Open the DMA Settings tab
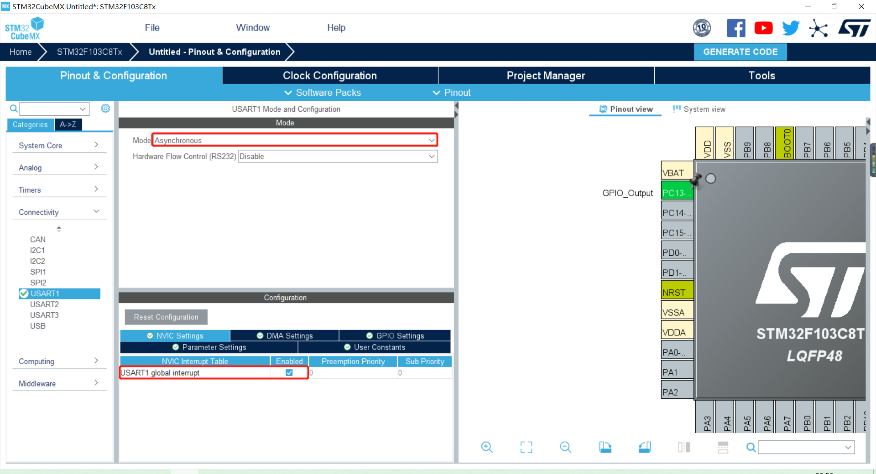 coord(285,336)
